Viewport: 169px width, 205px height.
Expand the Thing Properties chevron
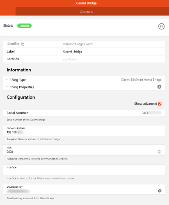coord(7,87)
